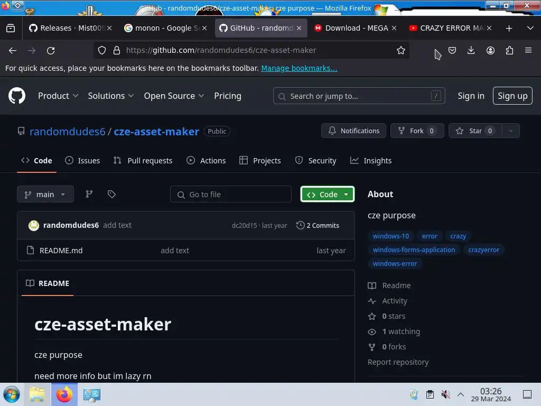Image resolution: width=541 pixels, height=406 pixels.
Task: Click Sign up button
Action: coord(512,96)
